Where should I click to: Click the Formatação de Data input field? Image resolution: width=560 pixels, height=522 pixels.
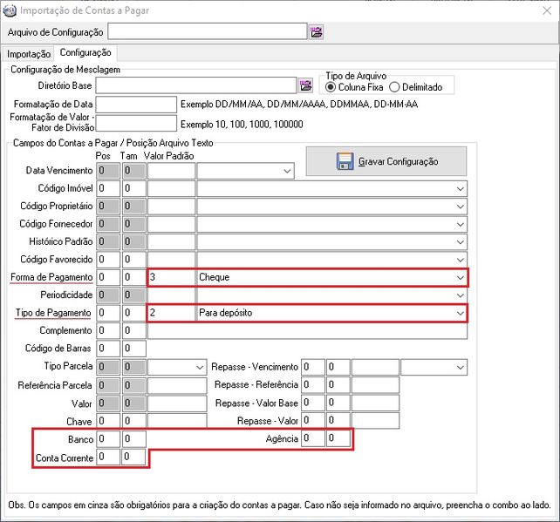(x=135, y=105)
